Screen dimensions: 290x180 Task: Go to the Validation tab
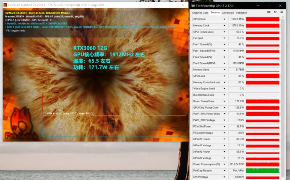pos(241,13)
